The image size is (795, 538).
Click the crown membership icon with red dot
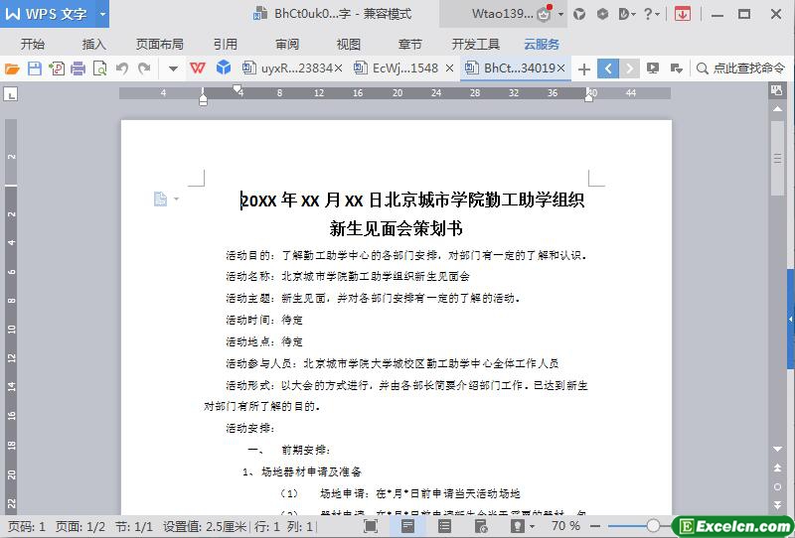(545, 13)
